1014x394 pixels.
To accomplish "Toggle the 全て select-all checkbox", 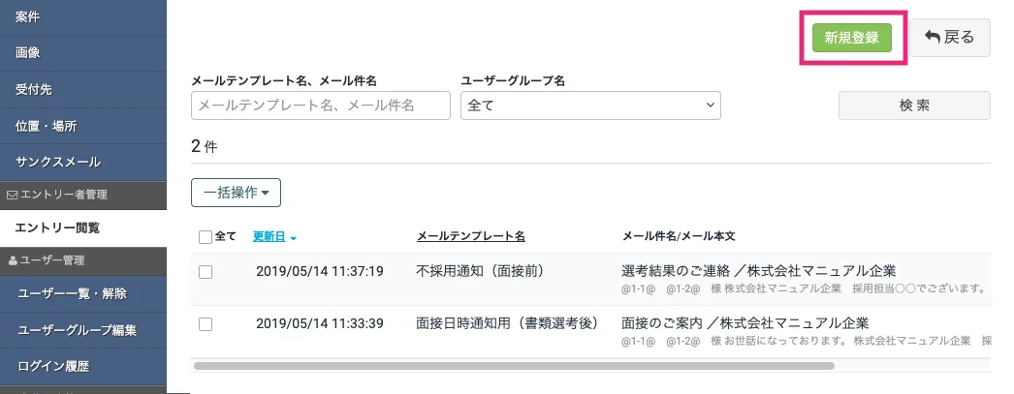I will [x=206, y=237].
